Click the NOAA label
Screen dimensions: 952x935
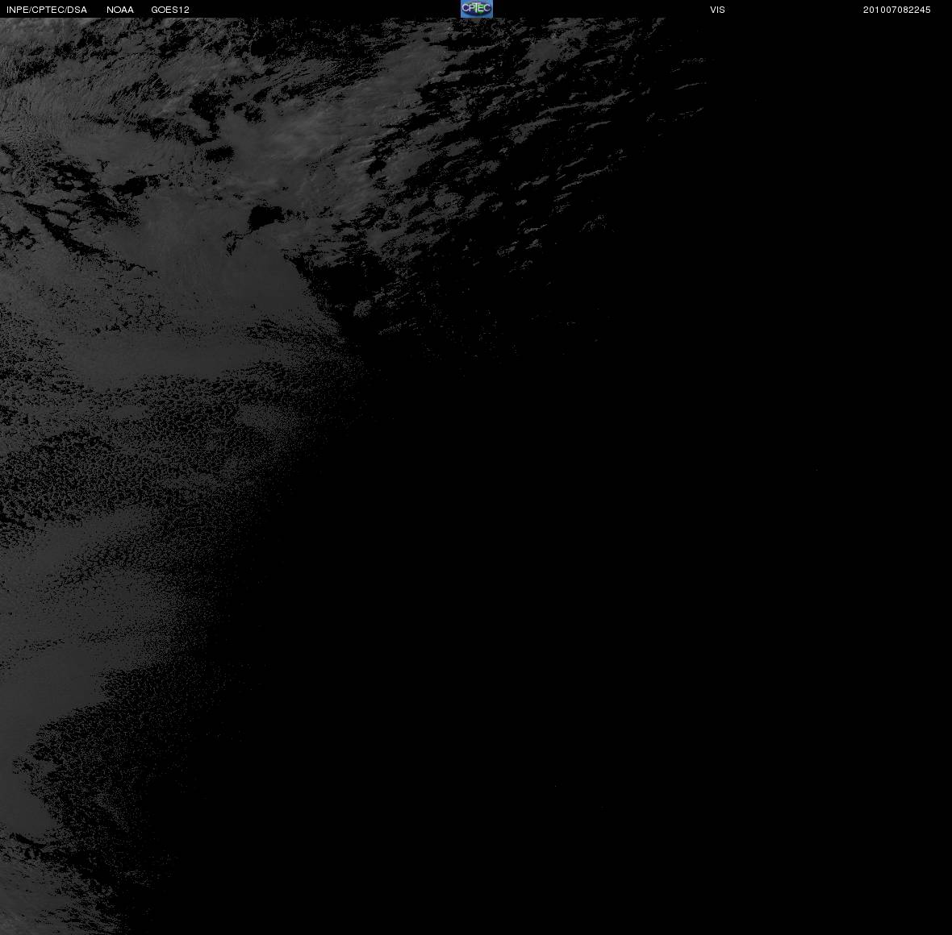point(120,10)
